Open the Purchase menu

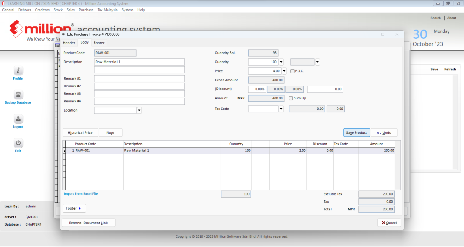pyautogui.click(x=86, y=10)
